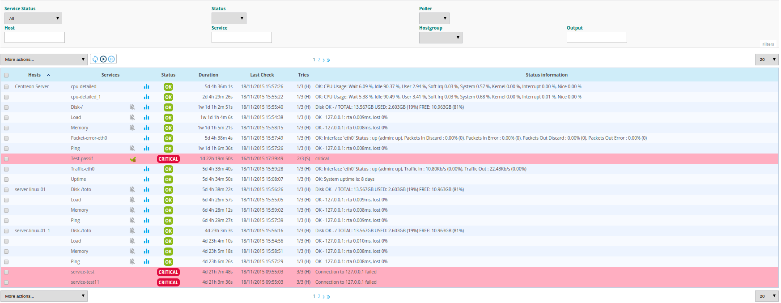The height and width of the screenshot is (303, 781).
Task: Click top next-page single arrow
Action: click(x=323, y=60)
